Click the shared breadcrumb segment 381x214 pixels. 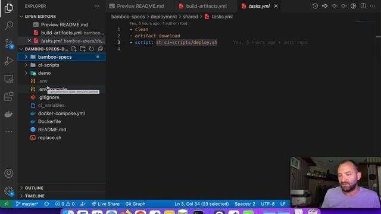click(x=190, y=17)
